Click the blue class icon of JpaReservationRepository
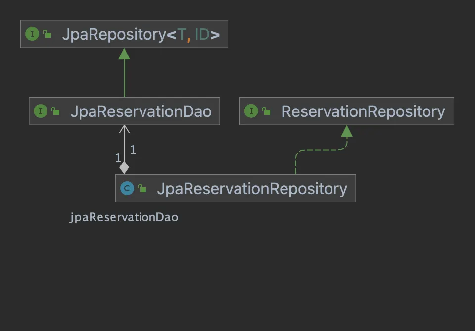The image size is (475, 331). click(127, 188)
